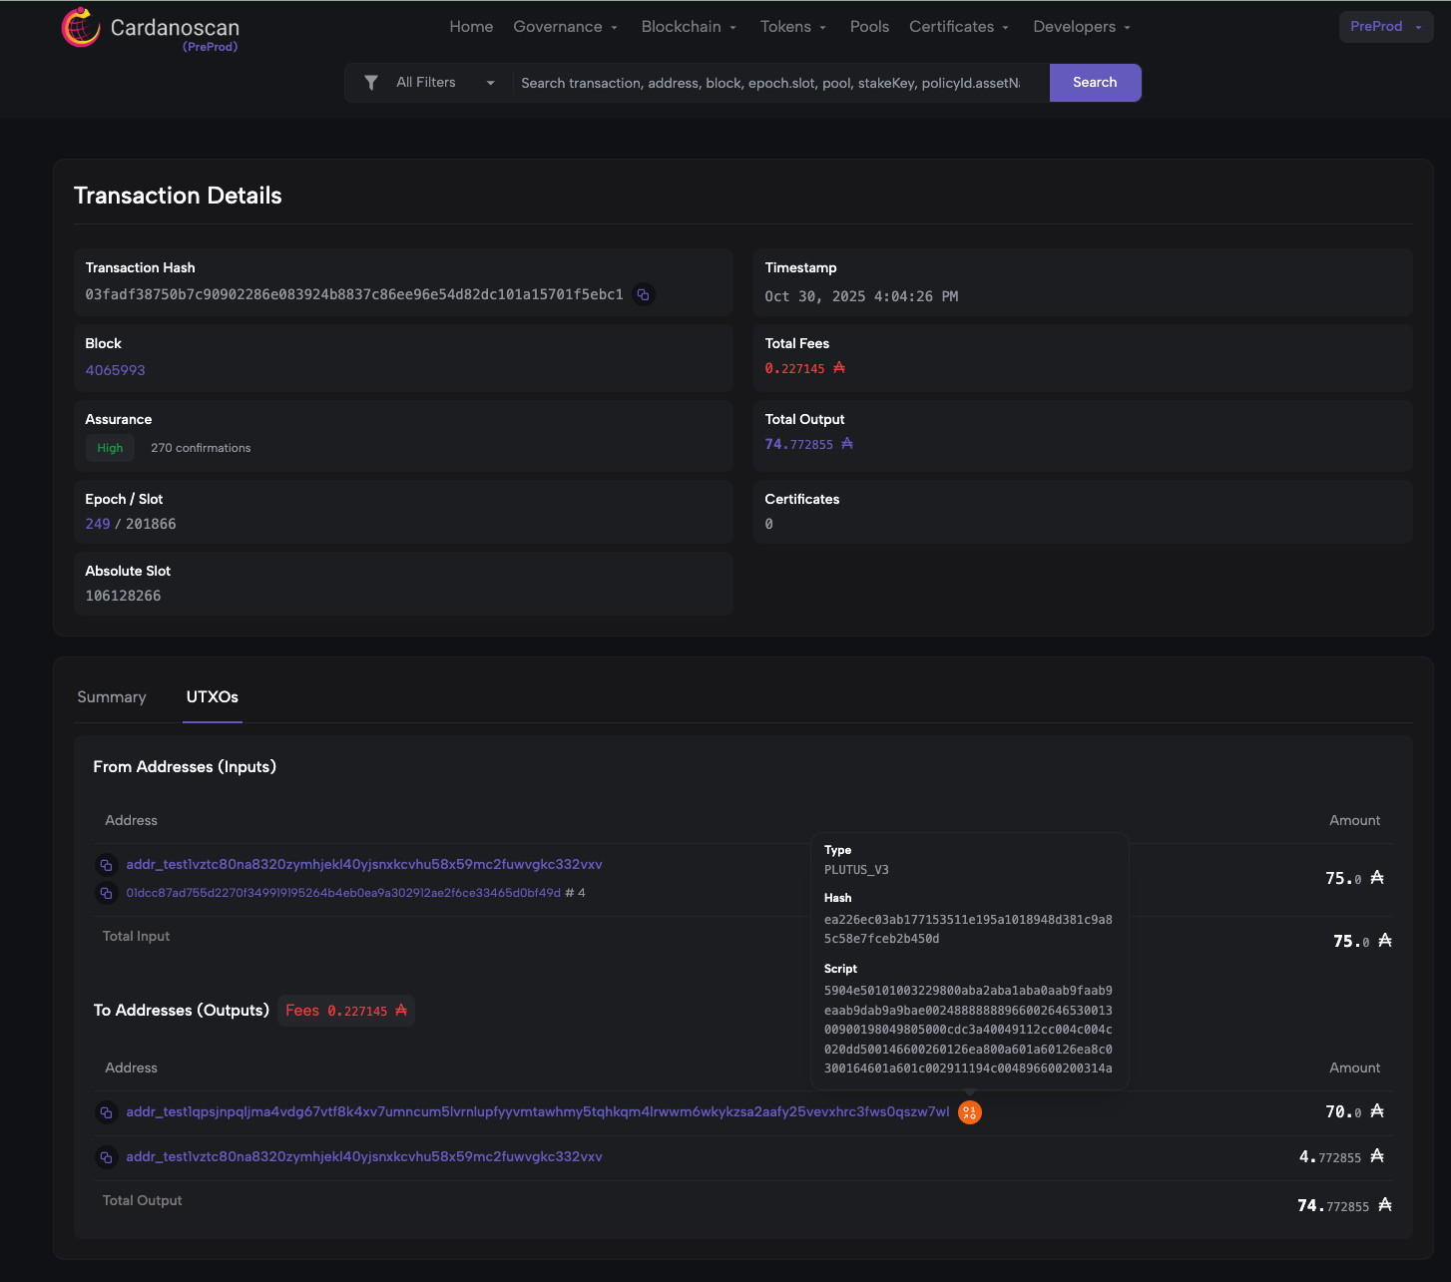Open the All Filters dropdown
1451x1282 pixels.
point(444,83)
